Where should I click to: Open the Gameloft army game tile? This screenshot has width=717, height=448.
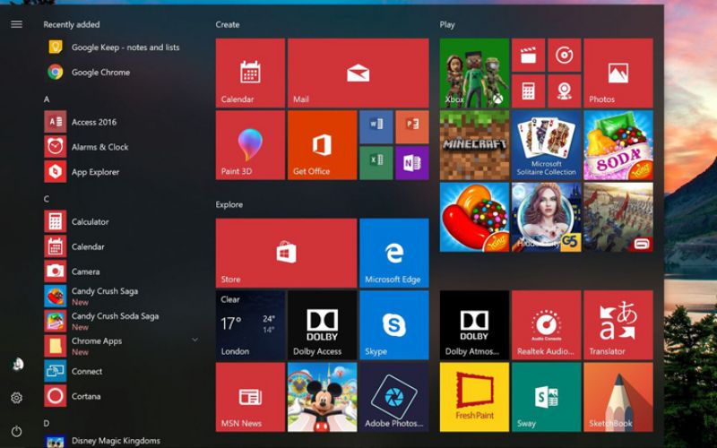pos(618,217)
